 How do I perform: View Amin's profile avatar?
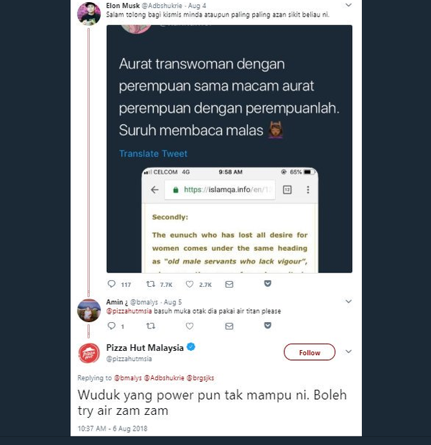[x=89, y=310]
